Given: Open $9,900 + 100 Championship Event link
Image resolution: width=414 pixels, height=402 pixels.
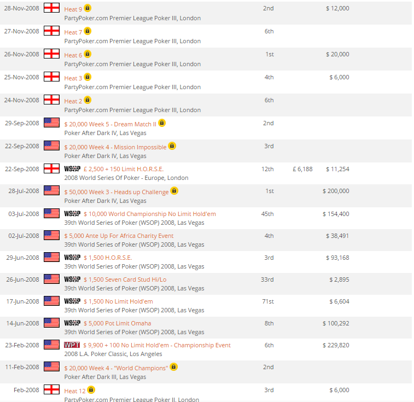Looking at the screenshot, I should pos(157,346).
